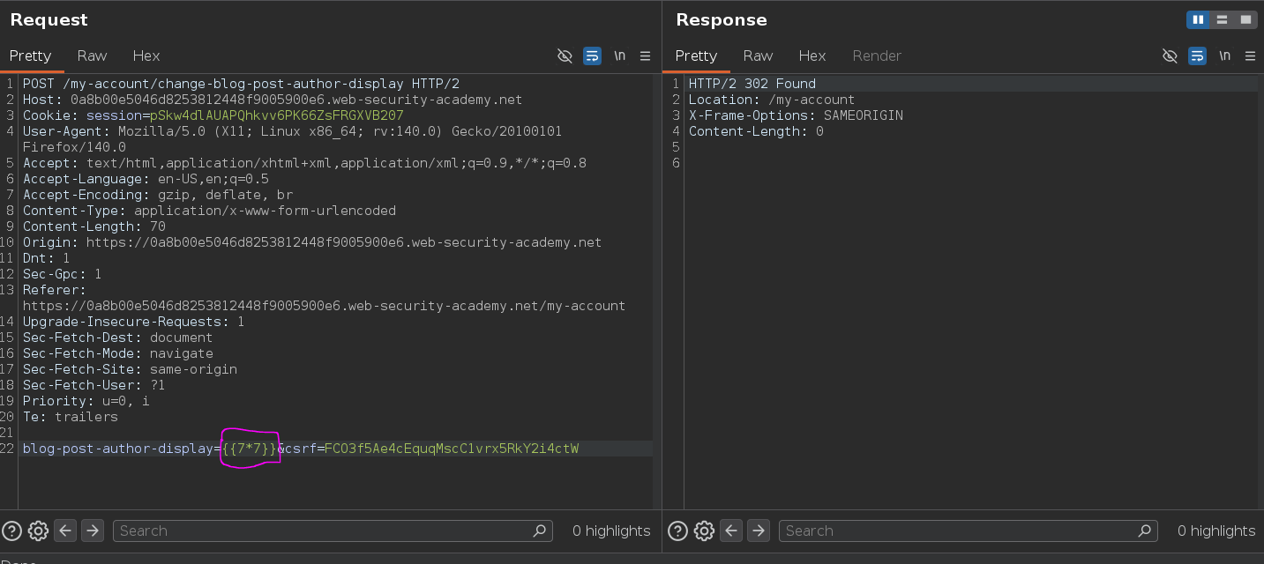This screenshot has height=564, width=1264.
Task: Click the Host header line
Action: click(x=273, y=100)
